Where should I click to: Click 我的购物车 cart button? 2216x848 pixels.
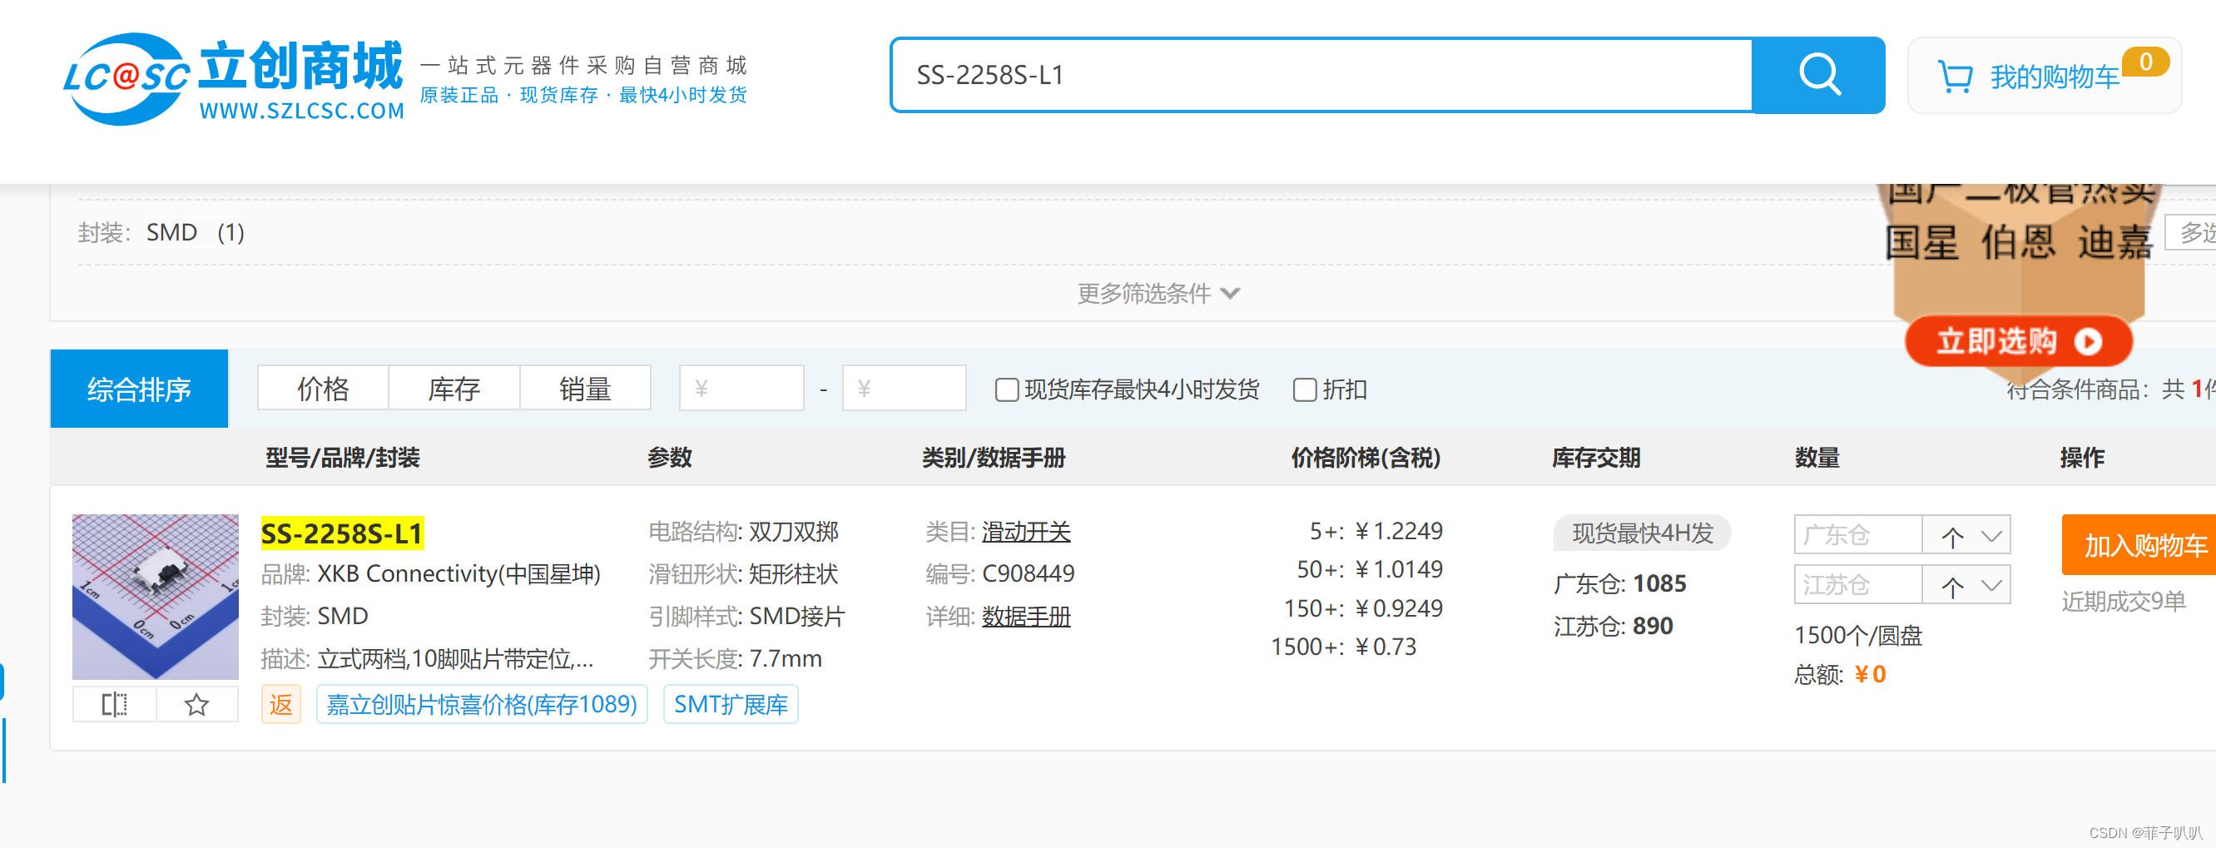click(2045, 76)
